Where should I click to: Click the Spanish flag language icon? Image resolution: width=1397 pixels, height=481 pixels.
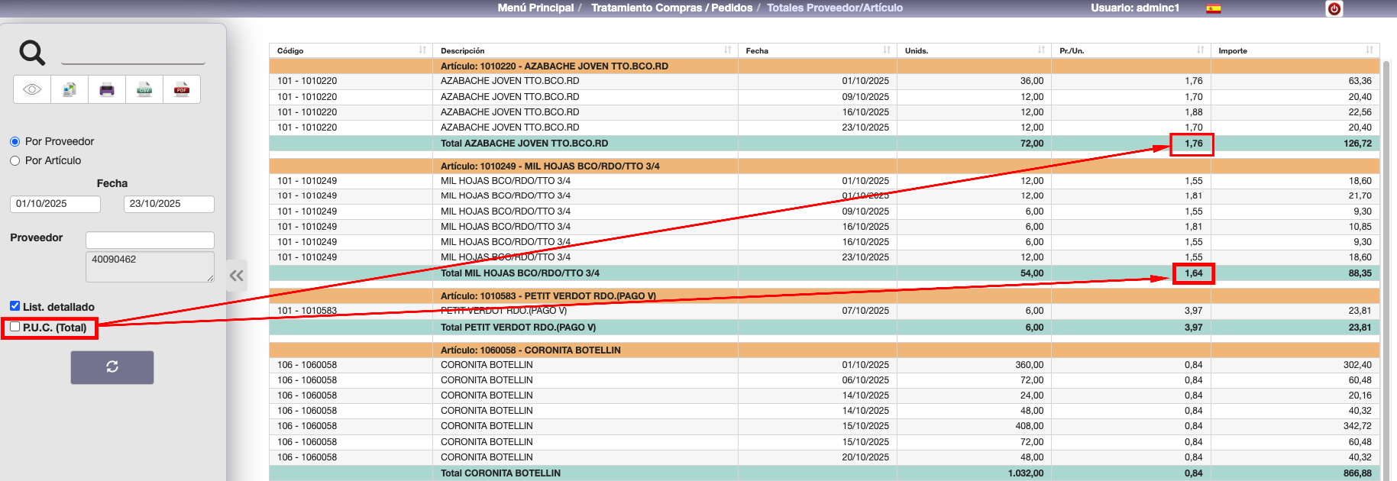[1214, 8]
